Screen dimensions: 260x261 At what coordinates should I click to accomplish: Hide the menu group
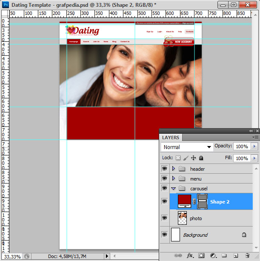tap(164, 178)
